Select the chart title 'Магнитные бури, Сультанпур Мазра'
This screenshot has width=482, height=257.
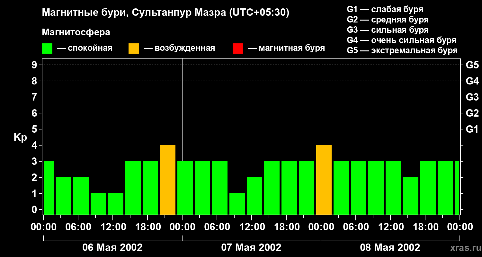(x=133, y=13)
